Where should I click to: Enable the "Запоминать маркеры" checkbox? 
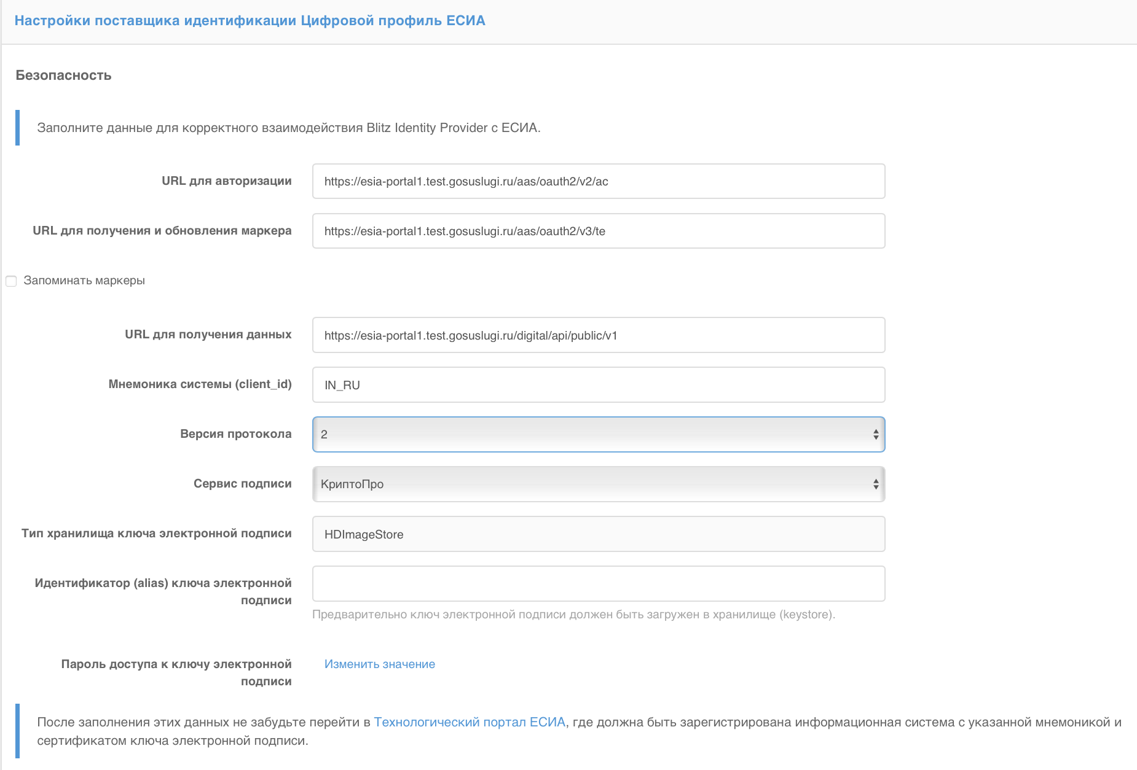click(x=11, y=281)
